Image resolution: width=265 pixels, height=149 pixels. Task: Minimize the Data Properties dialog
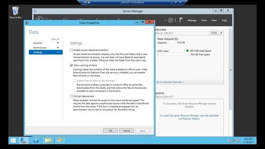click(137, 22)
